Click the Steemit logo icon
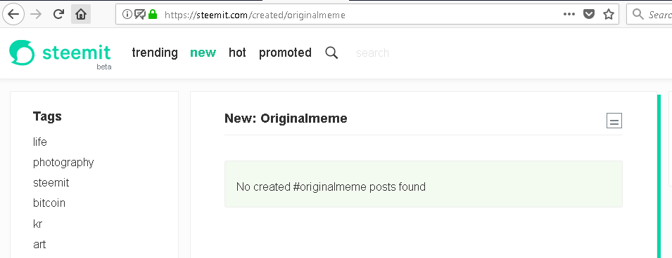Image resolution: width=672 pixels, height=258 pixels. pos(22,53)
